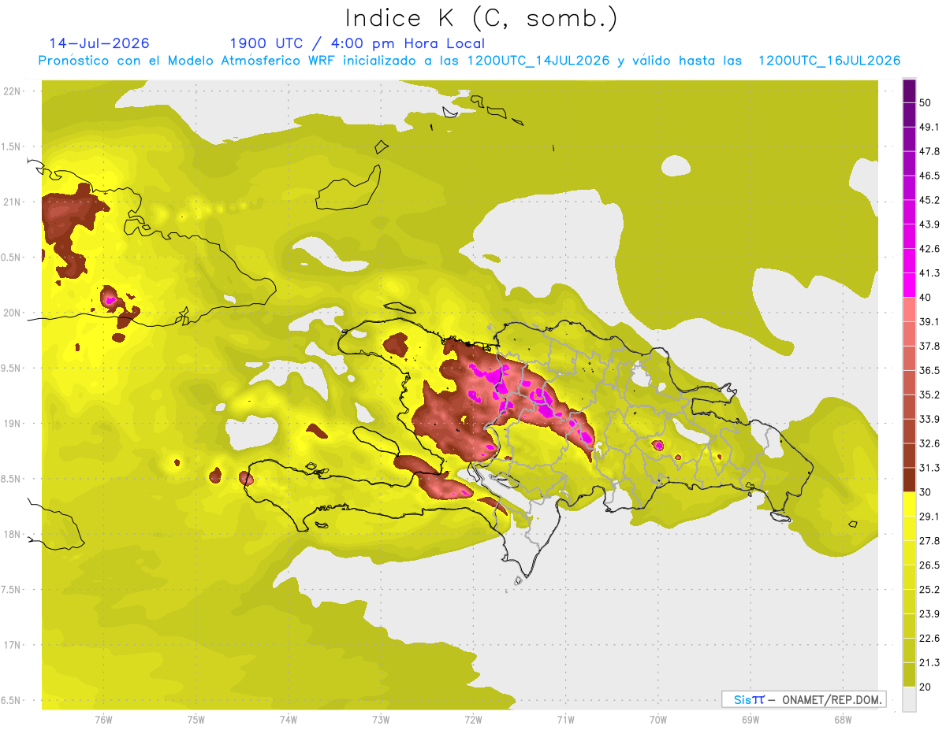Pick the light gray swatch below the 20 label
This screenshot has height=730, width=946.
[x=909, y=699]
